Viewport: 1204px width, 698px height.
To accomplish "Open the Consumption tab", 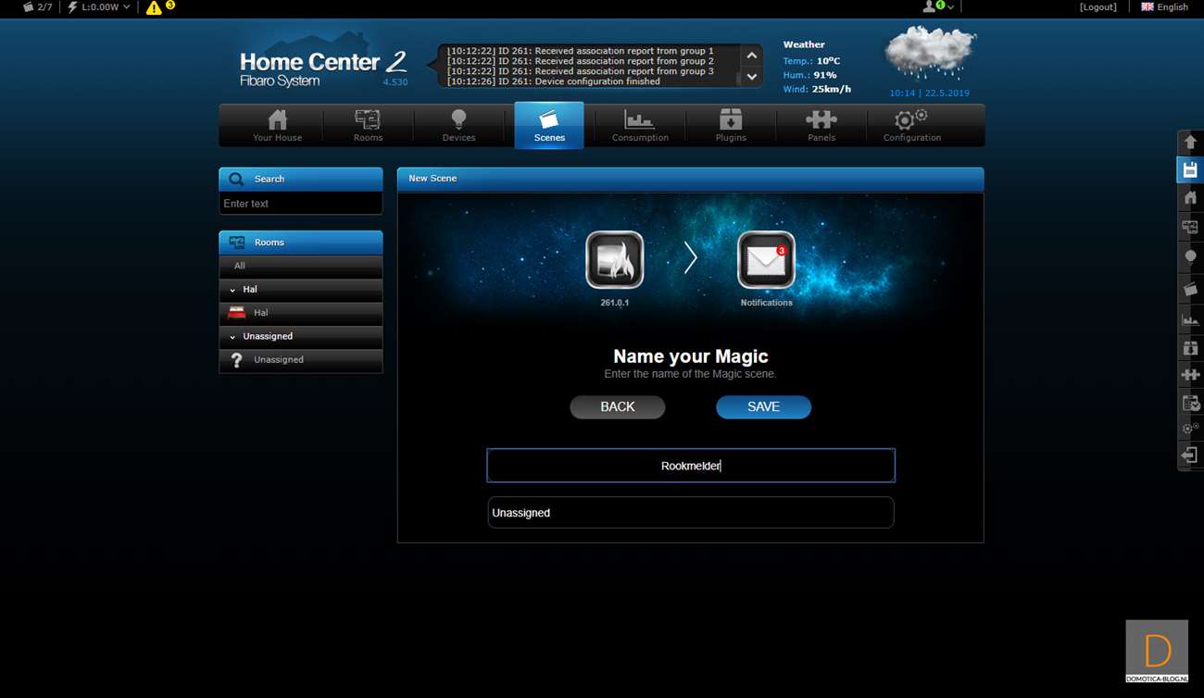I will click(640, 126).
